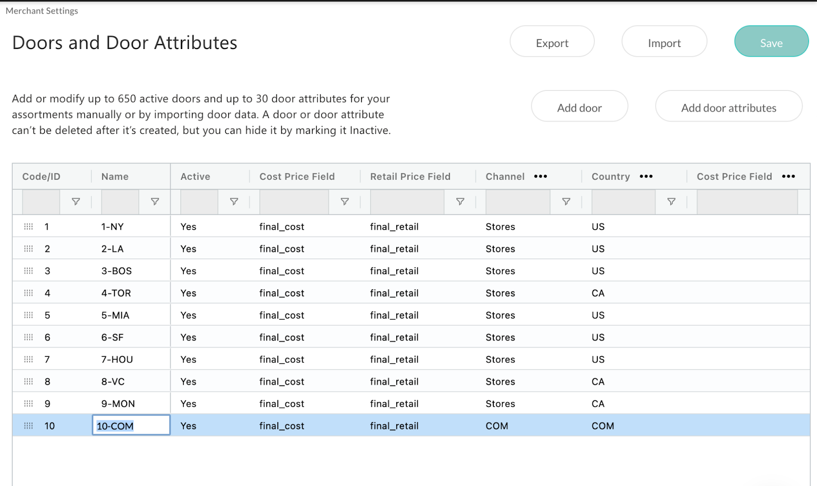Open the Country column three-dot menu
The image size is (817, 486).
point(646,176)
